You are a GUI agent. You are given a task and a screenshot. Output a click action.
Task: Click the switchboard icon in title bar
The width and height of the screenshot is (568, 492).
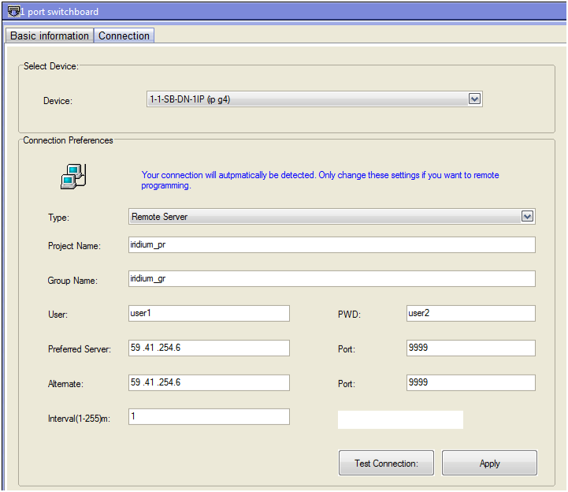point(13,11)
